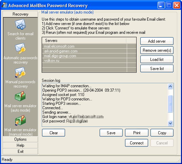
Task: Click Connect to emulate servers
Action: click(x=137, y=143)
